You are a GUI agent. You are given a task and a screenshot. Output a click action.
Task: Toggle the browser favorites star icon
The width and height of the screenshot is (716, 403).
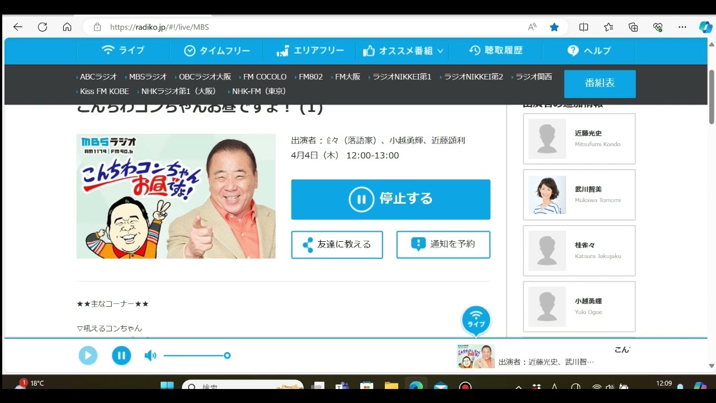point(554,27)
